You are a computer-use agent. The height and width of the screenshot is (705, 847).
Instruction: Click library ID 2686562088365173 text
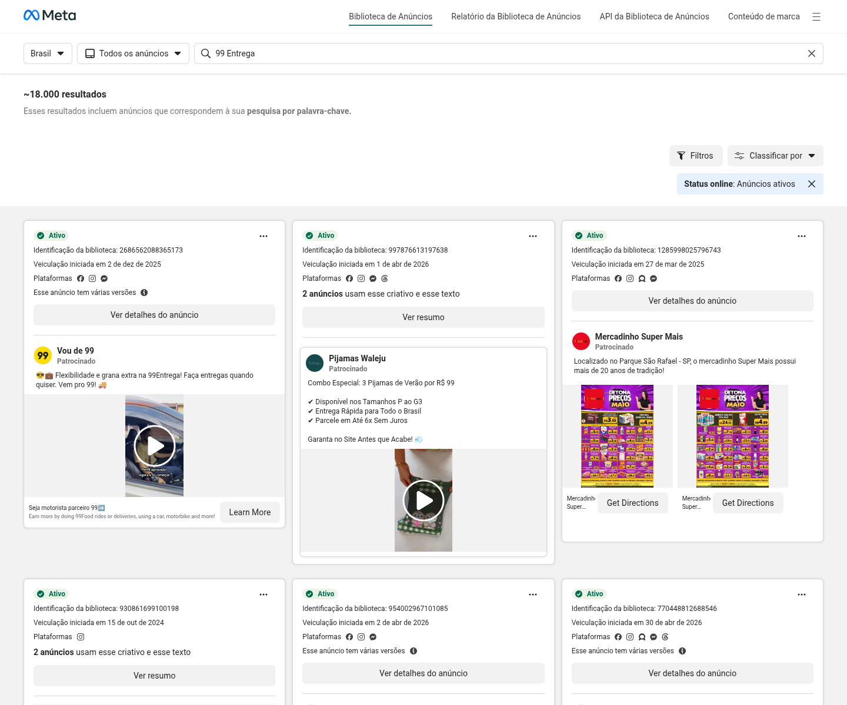[x=108, y=250]
